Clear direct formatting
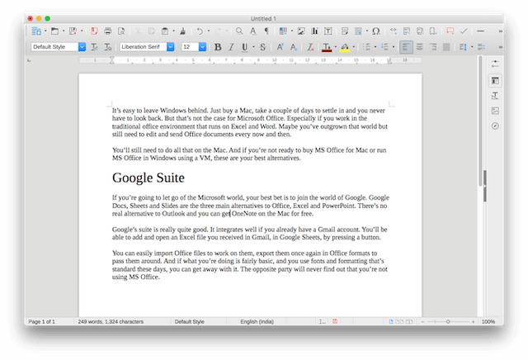The image size is (528, 360). coord(310,47)
